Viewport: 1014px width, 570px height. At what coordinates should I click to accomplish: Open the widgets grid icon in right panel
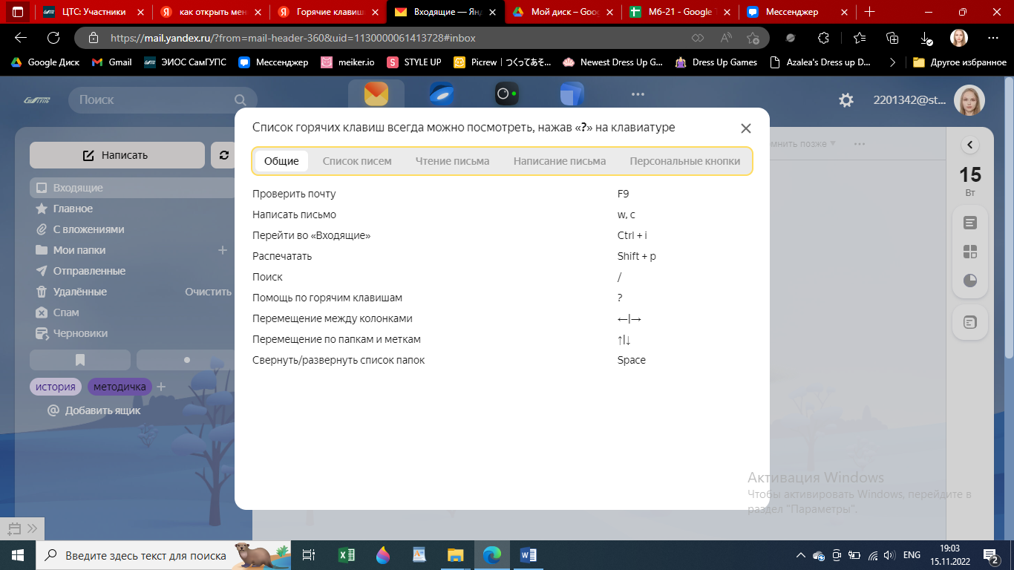pos(969,252)
